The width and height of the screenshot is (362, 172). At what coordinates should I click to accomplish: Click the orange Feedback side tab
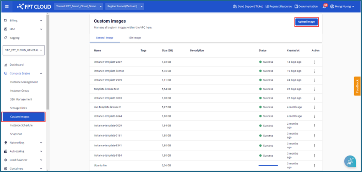pos(357,86)
